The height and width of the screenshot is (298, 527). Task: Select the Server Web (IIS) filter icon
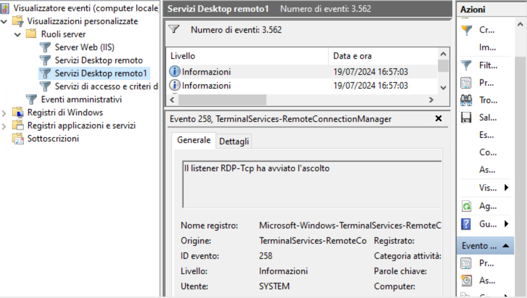(x=45, y=47)
